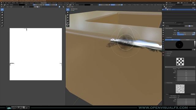Select the Clone tool in the image editor
This screenshot has height=110, width=196.
(2, 18)
